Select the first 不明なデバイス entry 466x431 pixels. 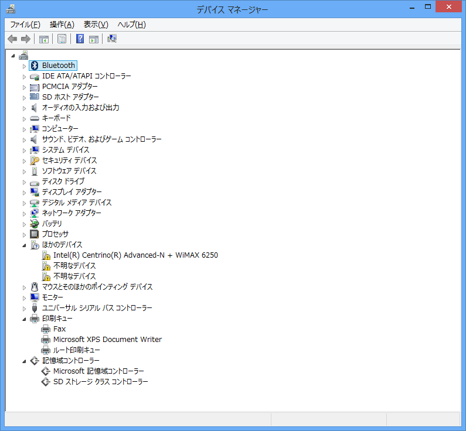(x=74, y=266)
